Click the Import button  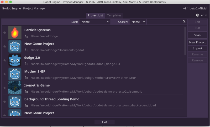197,48
